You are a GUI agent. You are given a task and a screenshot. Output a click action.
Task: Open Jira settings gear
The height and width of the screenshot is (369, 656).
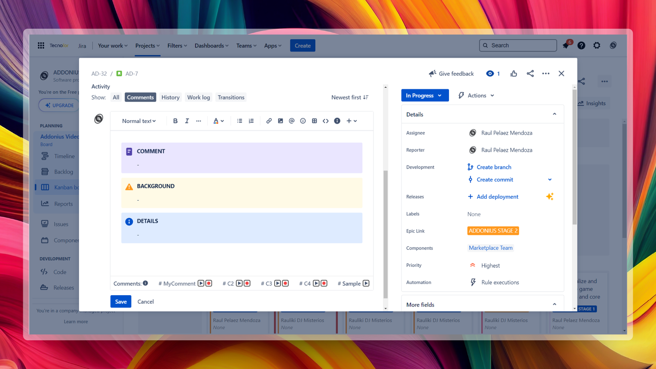pyautogui.click(x=597, y=46)
